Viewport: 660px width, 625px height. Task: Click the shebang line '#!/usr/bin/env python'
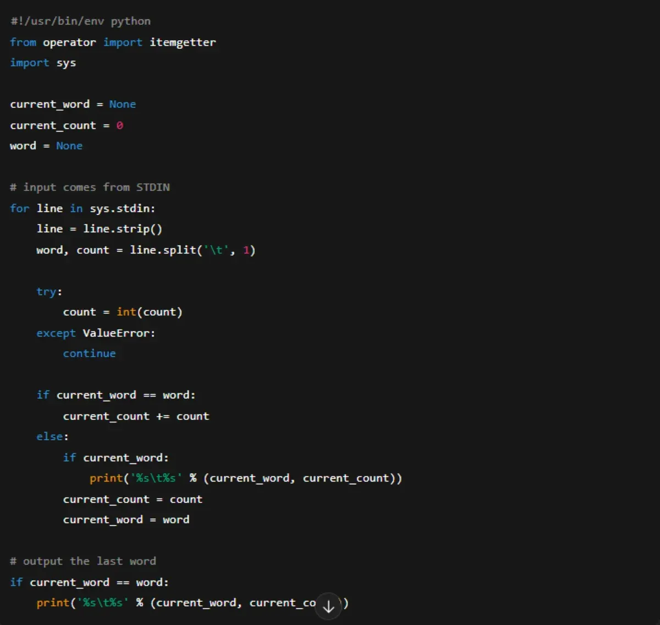(80, 21)
